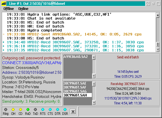The height and width of the screenshot is (118, 162).
Task: Click the Ring indicator light
Action: 6,109
